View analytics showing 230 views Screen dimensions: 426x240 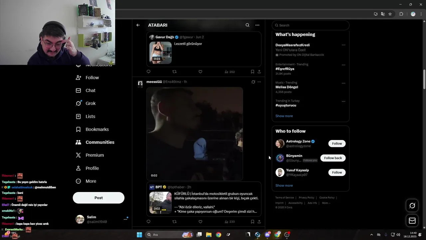pyautogui.click(x=230, y=222)
